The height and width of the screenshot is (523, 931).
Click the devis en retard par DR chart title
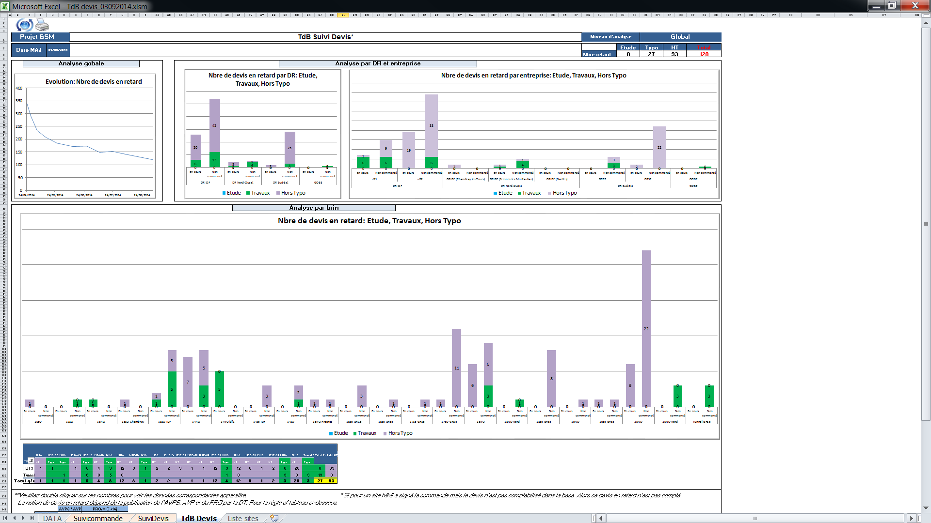pyautogui.click(x=263, y=79)
